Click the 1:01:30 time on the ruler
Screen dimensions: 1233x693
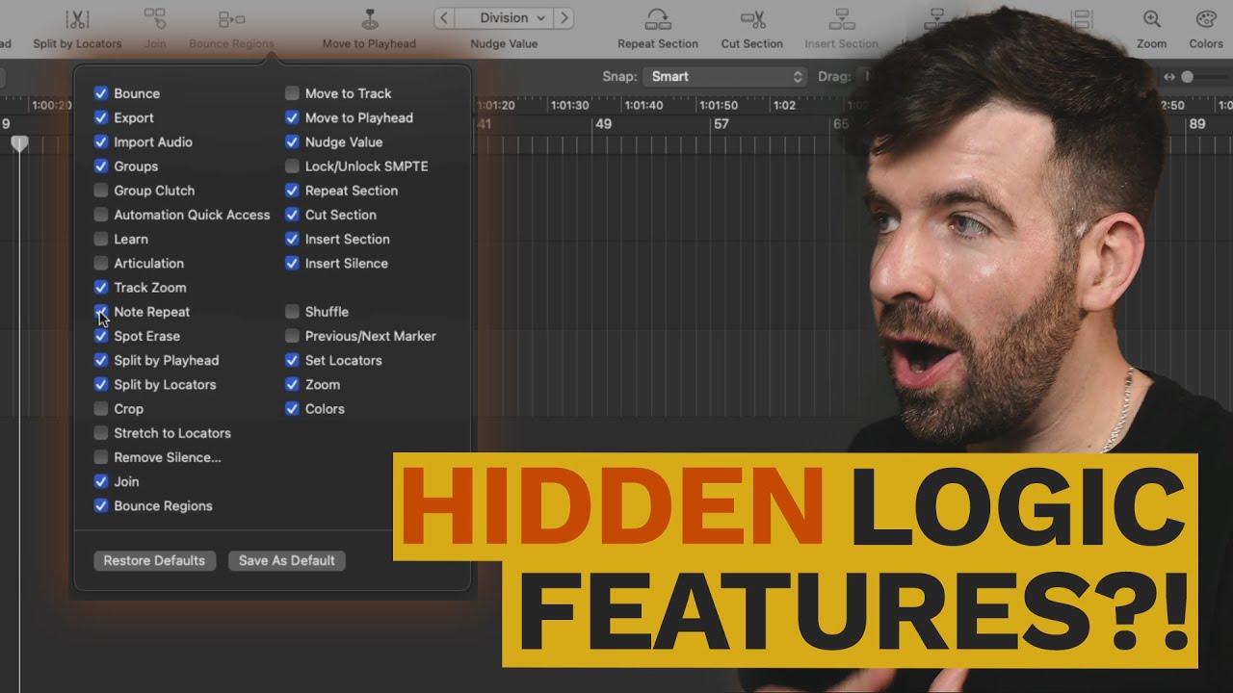point(569,105)
